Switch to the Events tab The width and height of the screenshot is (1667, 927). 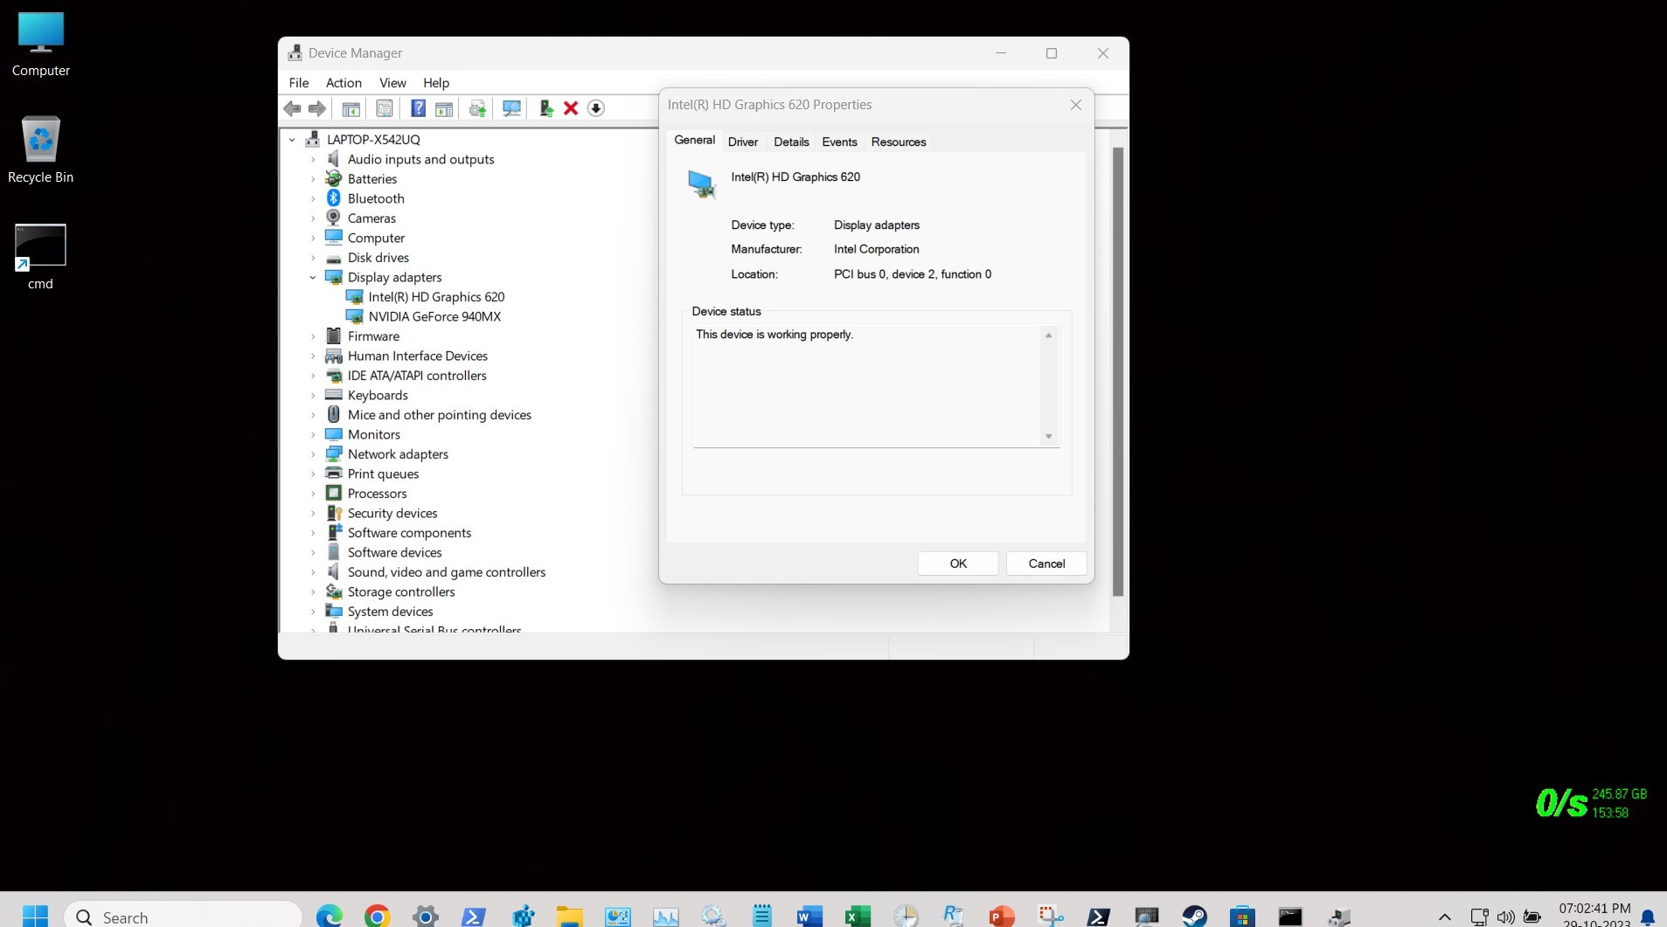point(839,142)
